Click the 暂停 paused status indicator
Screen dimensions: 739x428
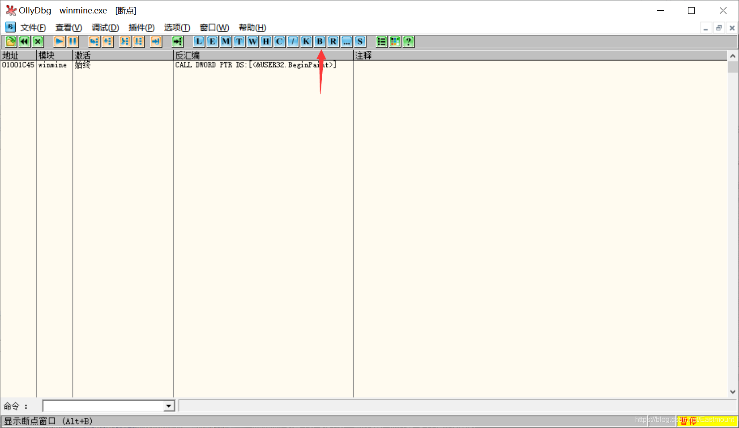(706, 421)
